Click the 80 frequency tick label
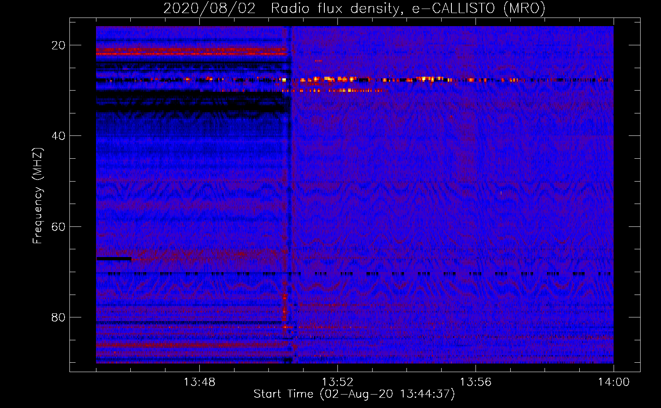This screenshot has width=661, height=408. tap(58, 317)
